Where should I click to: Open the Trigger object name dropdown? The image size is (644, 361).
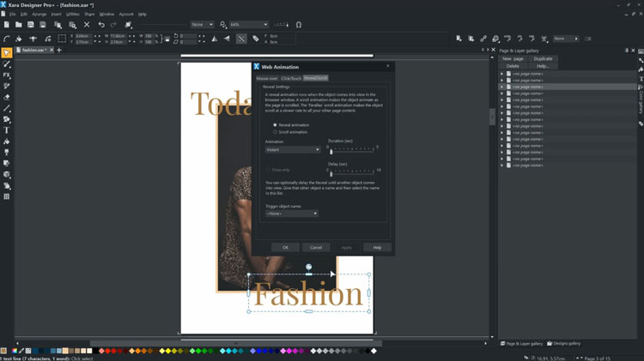click(x=292, y=214)
